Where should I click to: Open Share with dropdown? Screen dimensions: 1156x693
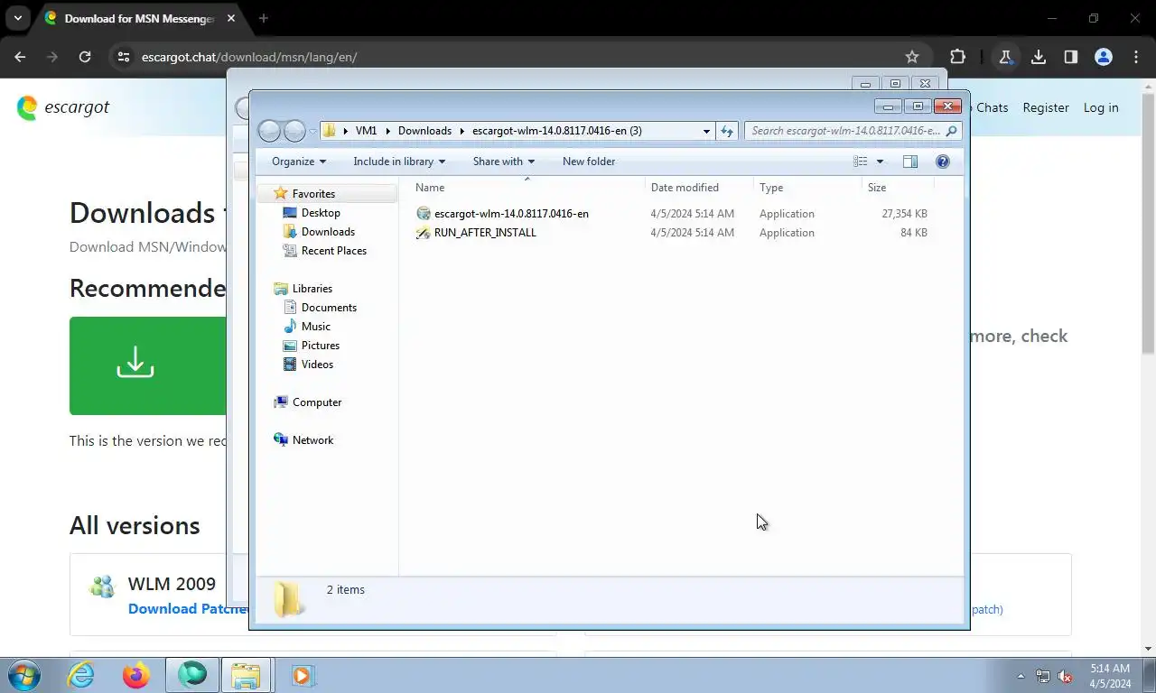point(504,162)
